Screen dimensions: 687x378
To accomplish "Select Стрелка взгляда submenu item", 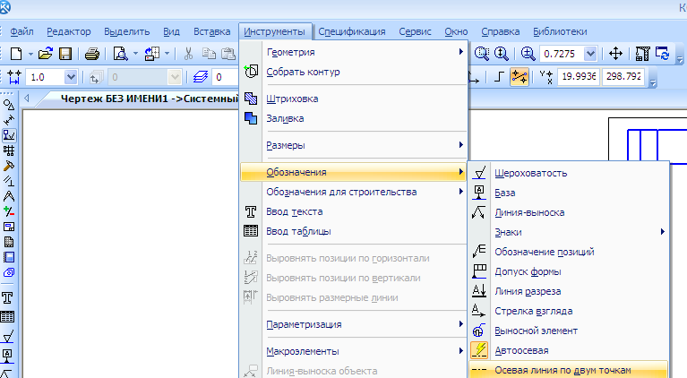I will [x=569, y=311].
